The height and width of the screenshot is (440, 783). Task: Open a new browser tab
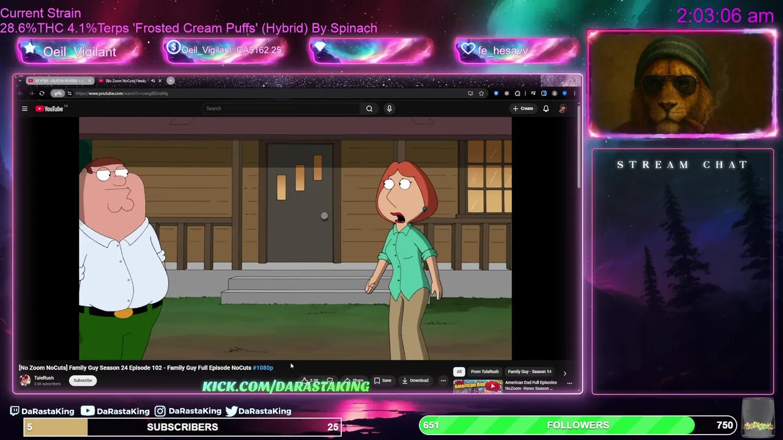171,81
